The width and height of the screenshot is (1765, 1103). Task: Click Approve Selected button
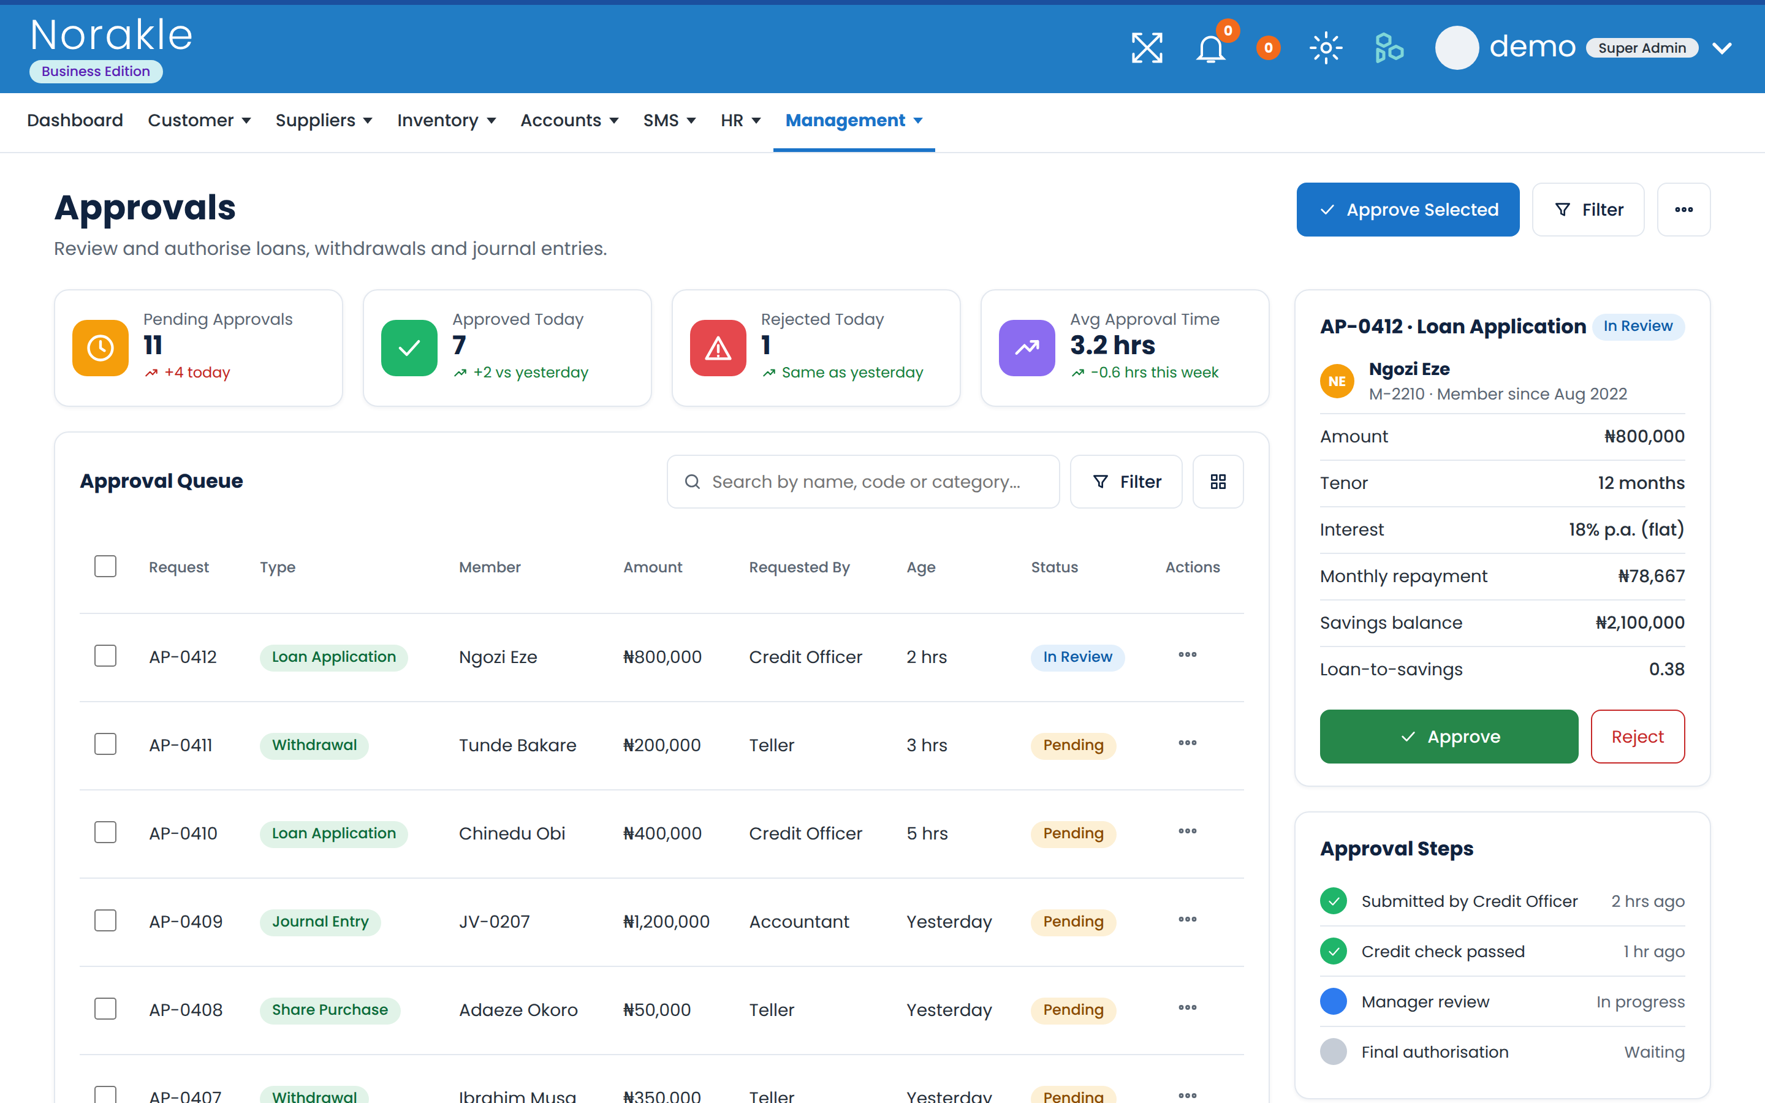1408,210
